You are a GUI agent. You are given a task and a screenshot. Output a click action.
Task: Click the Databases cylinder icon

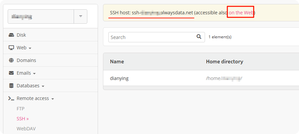(11, 86)
